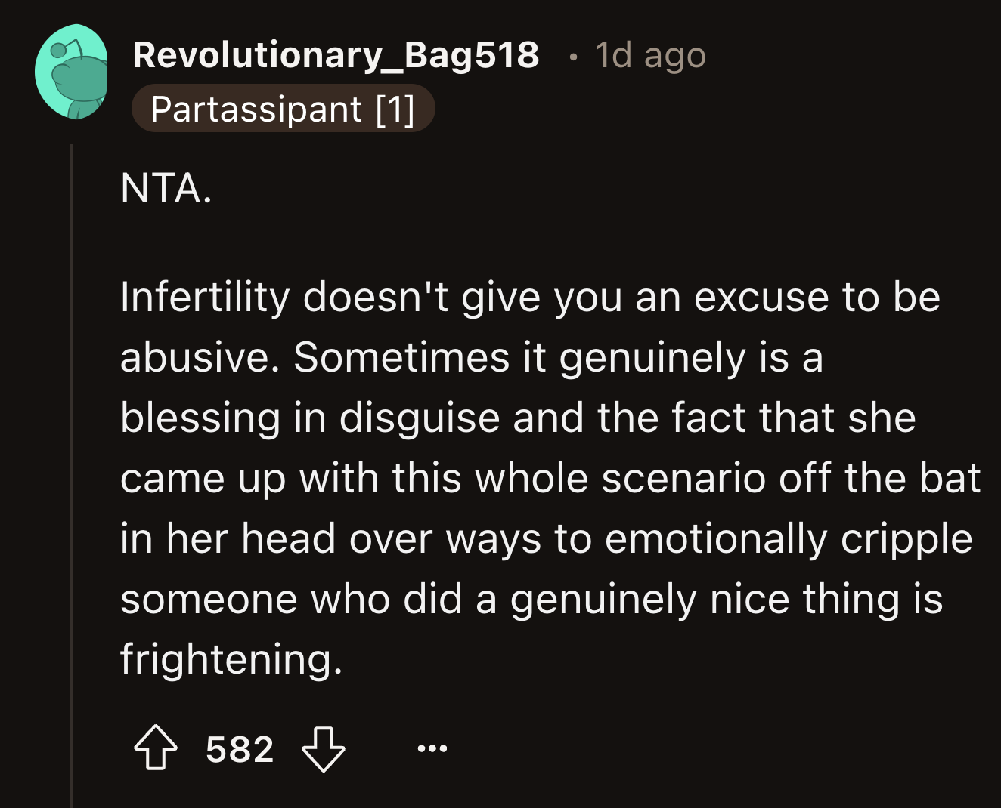The width and height of the screenshot is (1001, 808).
Task: Click the word "frightening." ending the comment
Action: click(231, 658)
